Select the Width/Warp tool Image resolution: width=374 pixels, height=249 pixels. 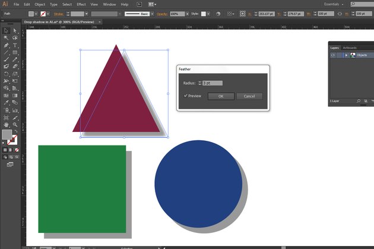(x=6, y=81)
